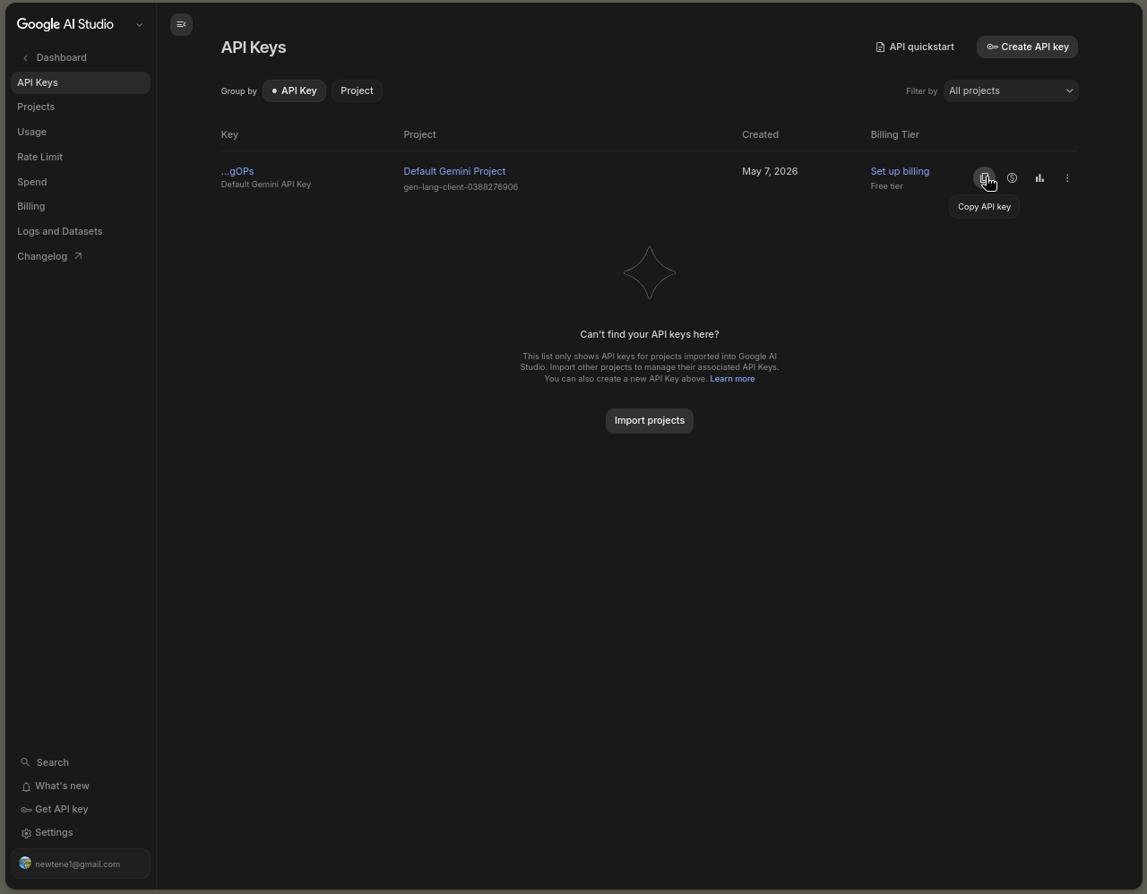Click the Search magnifier icon in sidebar
The height and width of the screenshot is (894, 1147).
[25, 762]
